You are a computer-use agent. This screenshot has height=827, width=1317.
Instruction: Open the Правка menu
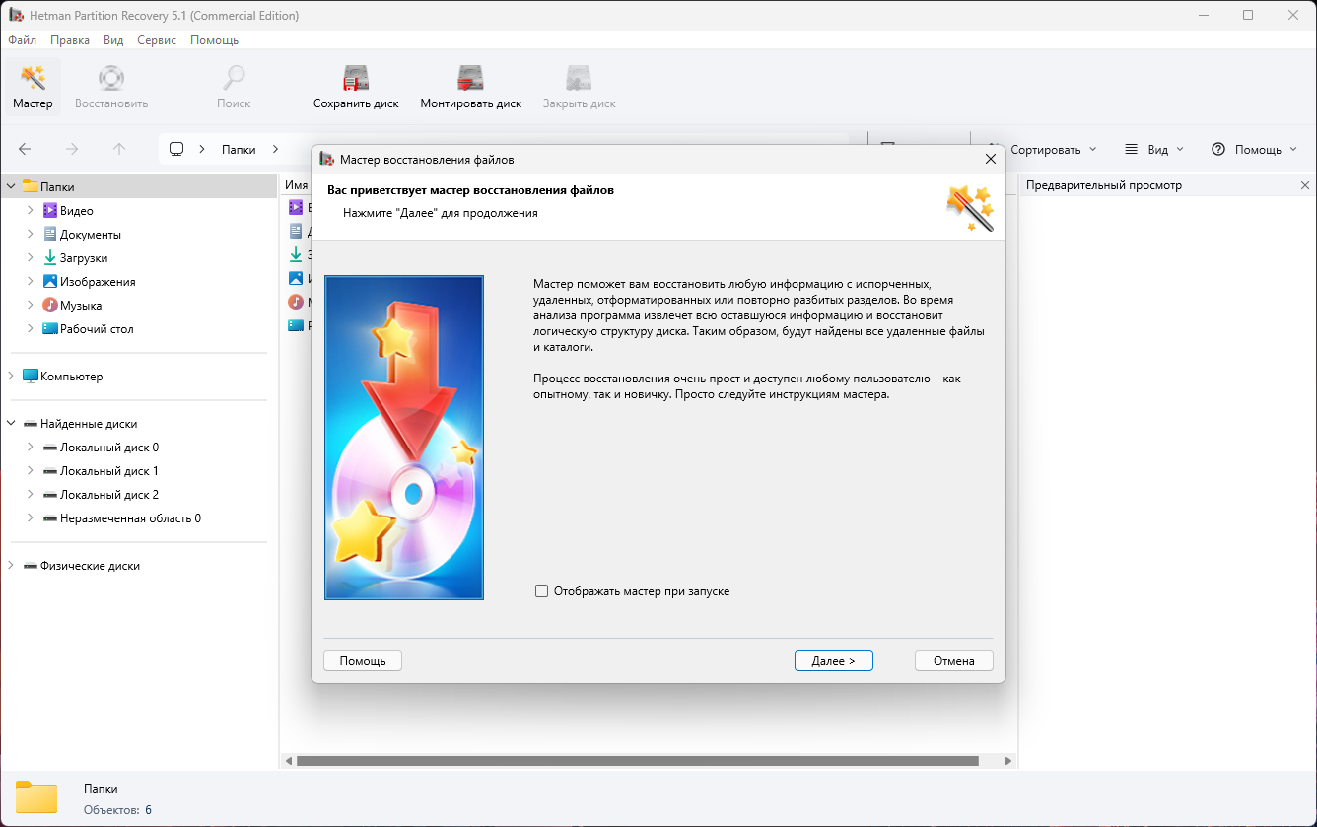click(70, 40)
